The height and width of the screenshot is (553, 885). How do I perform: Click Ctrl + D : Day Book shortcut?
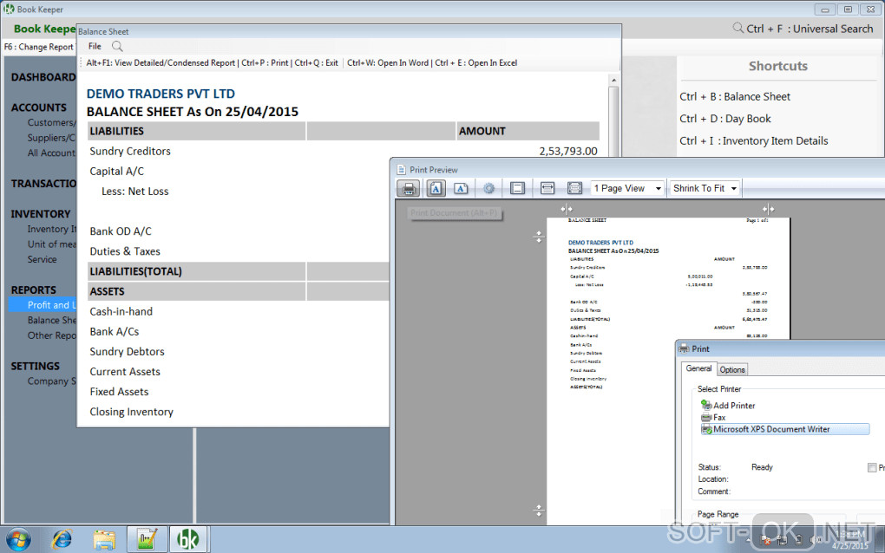click(x=724, y=119)
